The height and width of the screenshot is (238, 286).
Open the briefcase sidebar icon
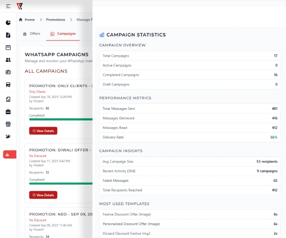click(x=8, y=112)
